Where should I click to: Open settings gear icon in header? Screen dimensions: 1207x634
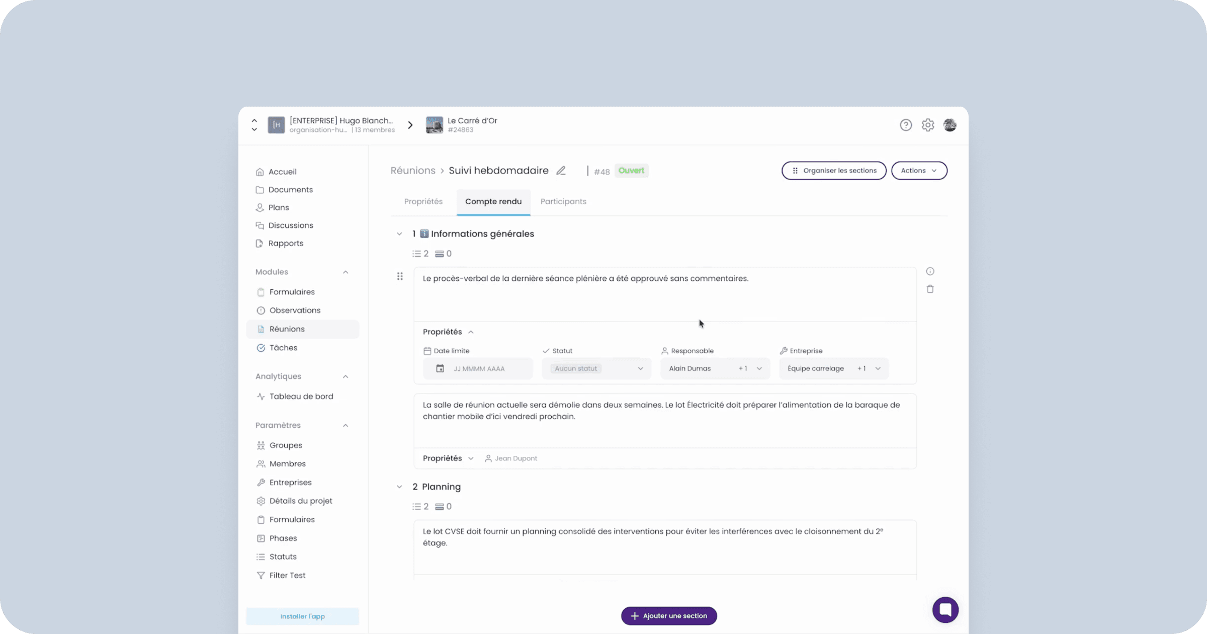click(928, 125)
